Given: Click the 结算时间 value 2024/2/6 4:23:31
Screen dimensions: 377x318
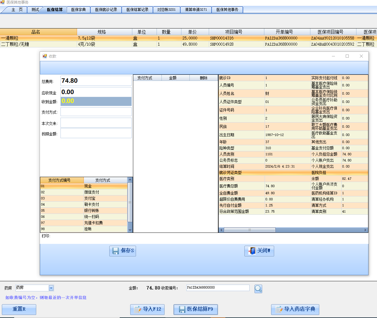Looking at the screenshot, I should point(280,167).
